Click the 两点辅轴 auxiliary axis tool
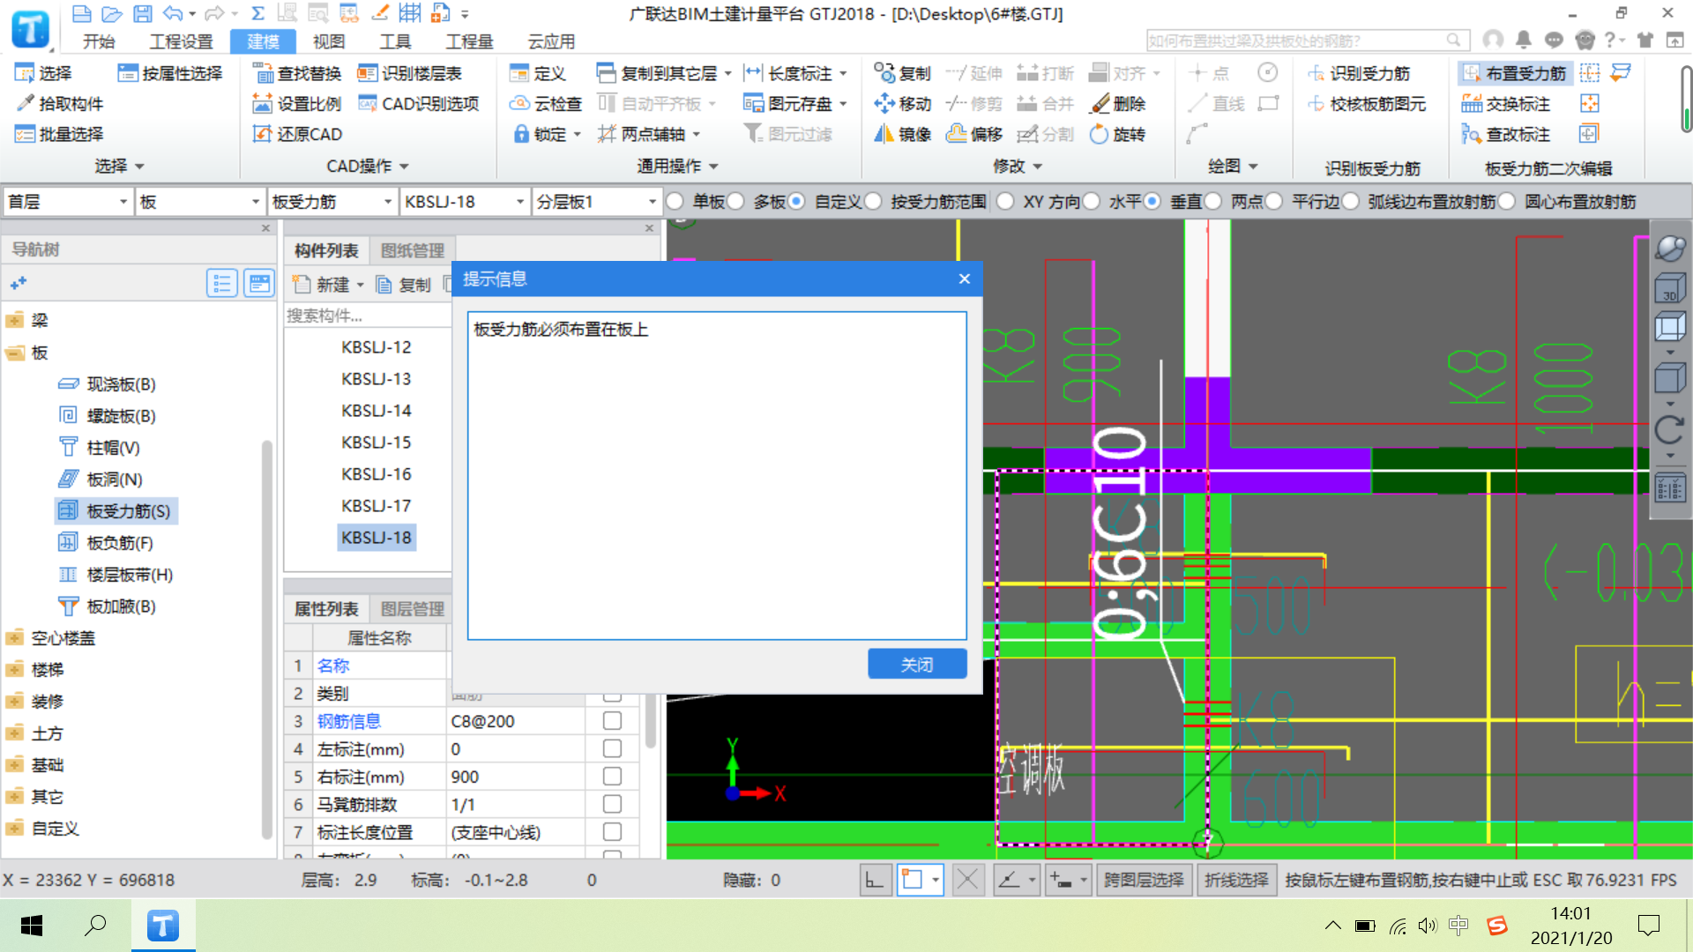1693x952 pixels. [x=649, y=134]
